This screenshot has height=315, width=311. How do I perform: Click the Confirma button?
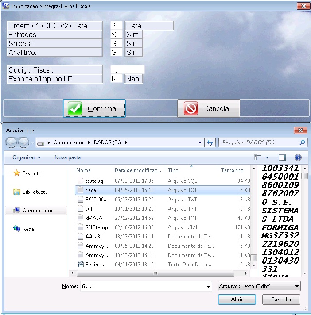(x=94, y=108)
